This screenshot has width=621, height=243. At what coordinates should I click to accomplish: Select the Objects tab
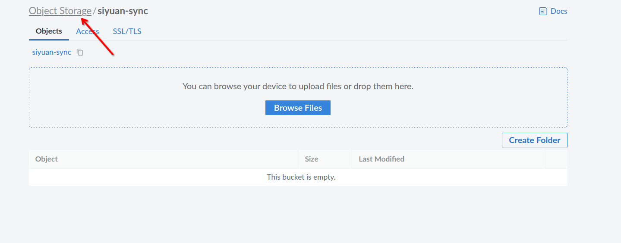pos(49,31)
